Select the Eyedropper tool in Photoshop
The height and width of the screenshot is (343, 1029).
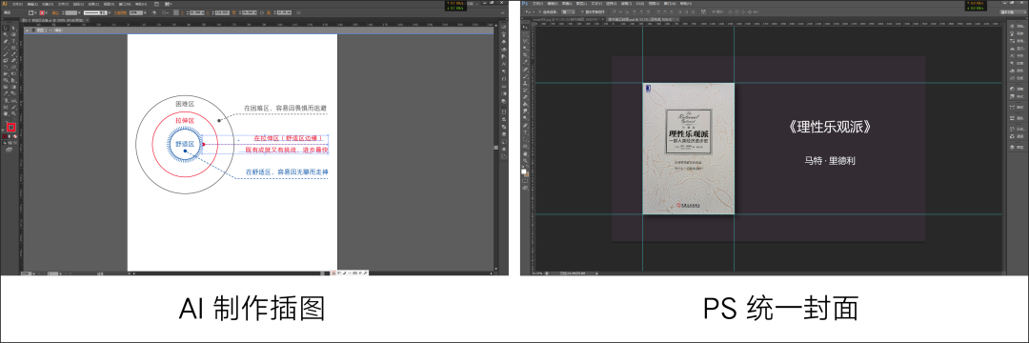tap(525, 62)
